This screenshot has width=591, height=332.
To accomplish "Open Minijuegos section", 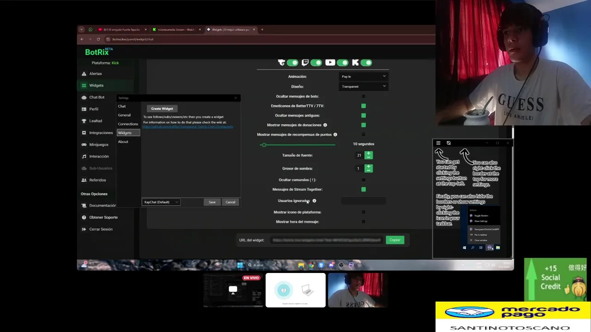I will point(98,145).
